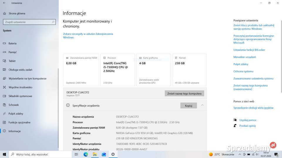The image size is (282, 158).
Task: Show hidden tray icons chevron
Action: [240, 154]
